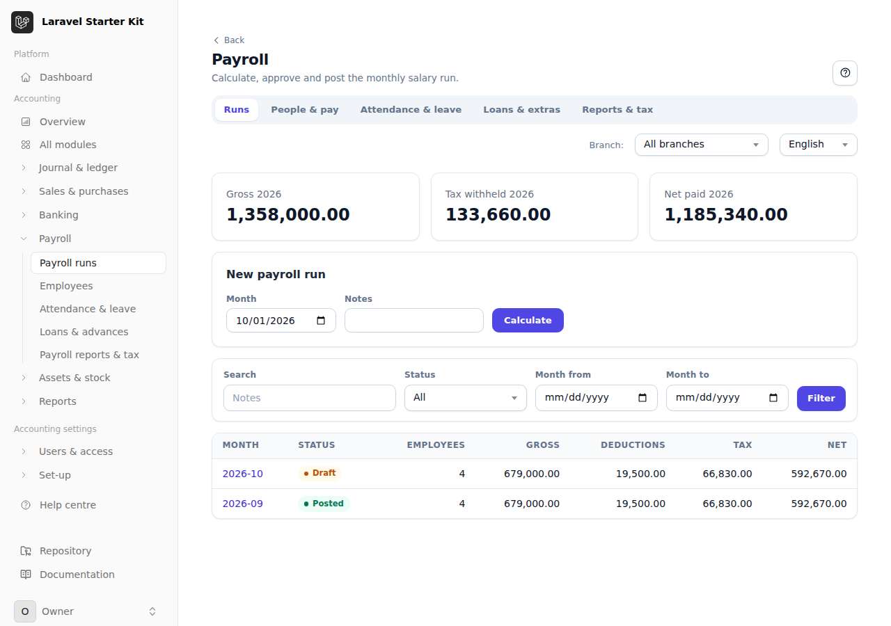891x626 pixels.
Task: Switch to the People & pay tab
Action: pos(305,110)
